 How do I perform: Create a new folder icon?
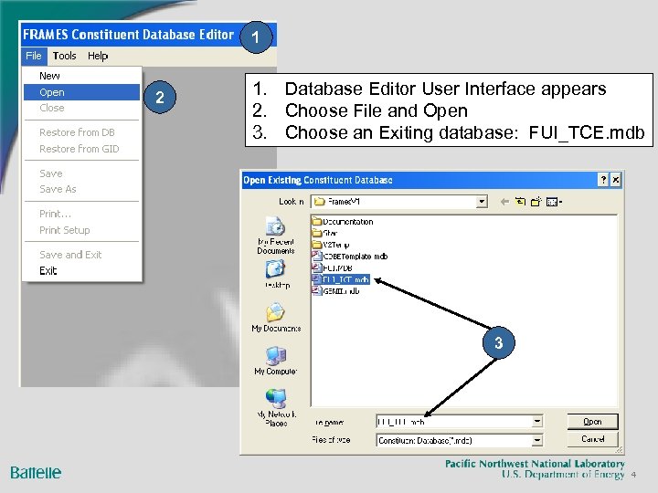coord(536,202)
